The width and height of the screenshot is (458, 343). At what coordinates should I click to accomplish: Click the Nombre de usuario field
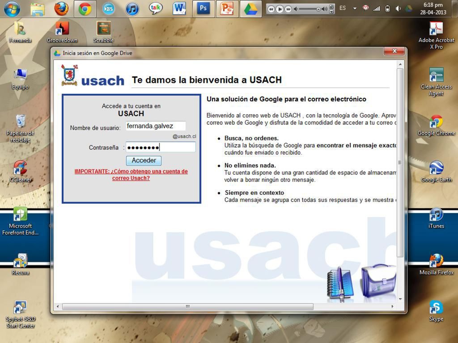[156, 126]
